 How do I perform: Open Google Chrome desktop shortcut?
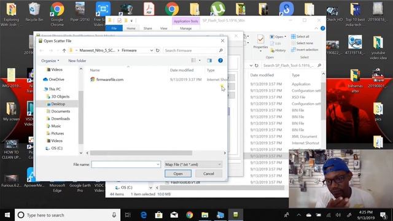point(57,14)
